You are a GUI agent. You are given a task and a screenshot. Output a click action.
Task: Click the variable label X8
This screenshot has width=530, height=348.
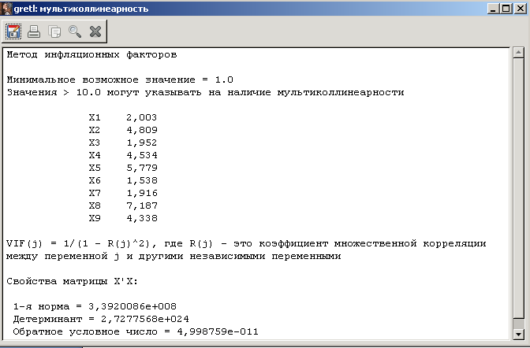[x=95, y=205]
